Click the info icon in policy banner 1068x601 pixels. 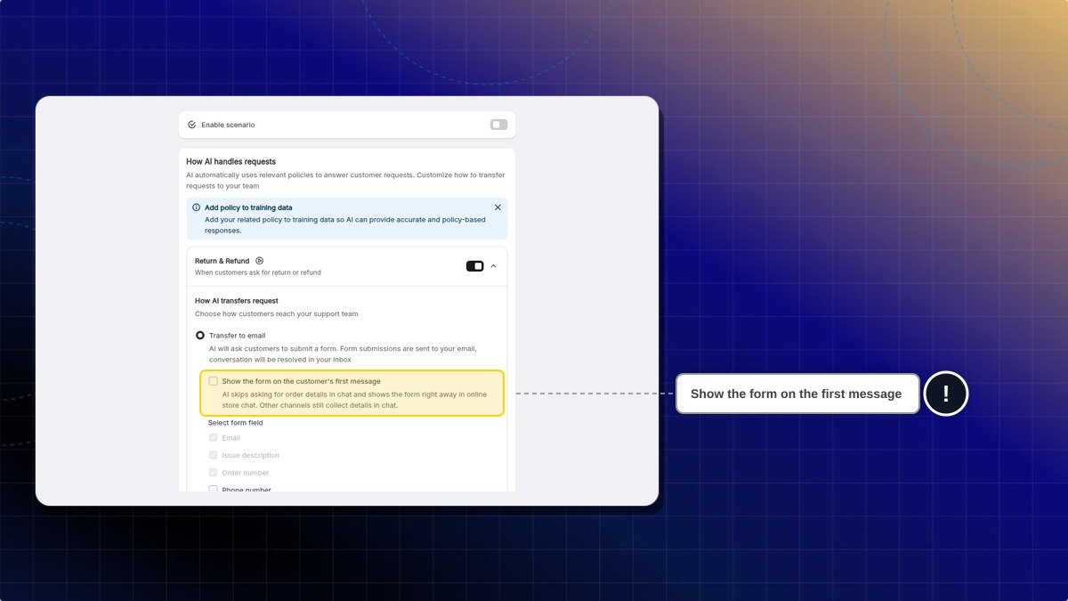pos(197,207)
